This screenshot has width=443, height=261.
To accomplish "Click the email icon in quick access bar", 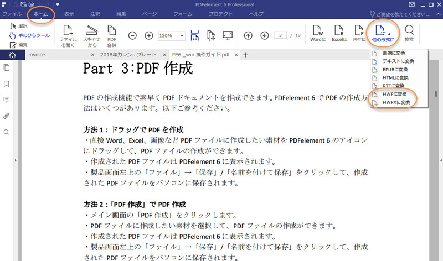I will click(x=23, y=4).
